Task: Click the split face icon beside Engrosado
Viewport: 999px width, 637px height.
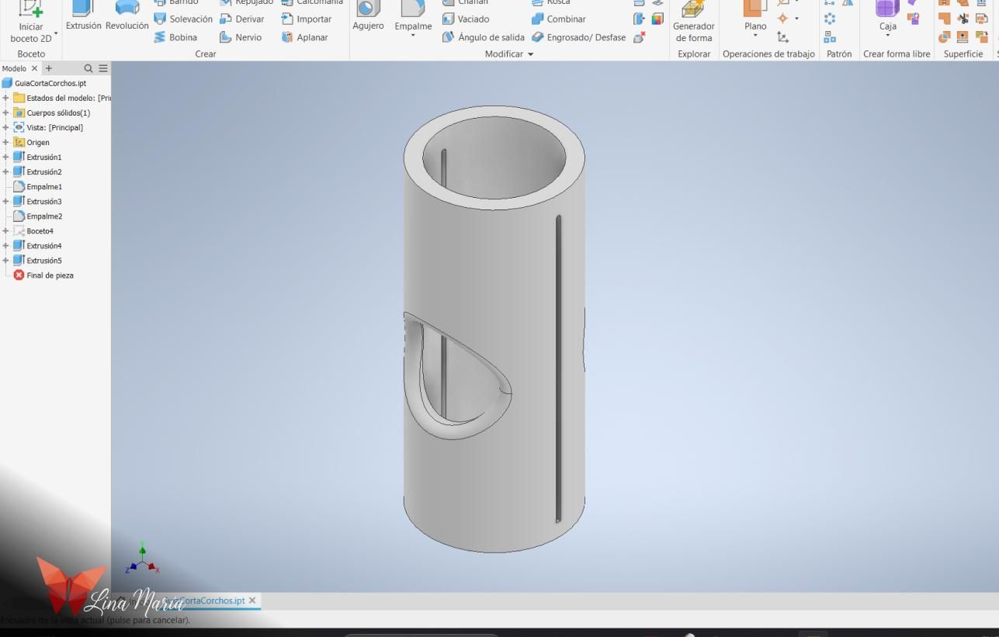Action: pos(639,19)
